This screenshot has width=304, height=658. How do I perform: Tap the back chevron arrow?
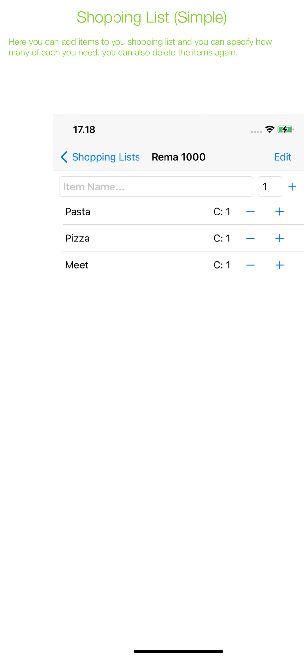(64, 157)
